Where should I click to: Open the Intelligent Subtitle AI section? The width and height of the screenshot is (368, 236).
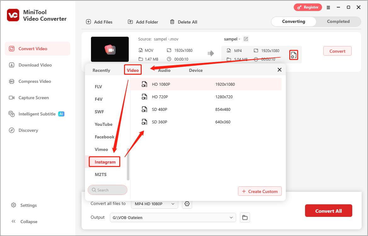(x=37, y=114)
